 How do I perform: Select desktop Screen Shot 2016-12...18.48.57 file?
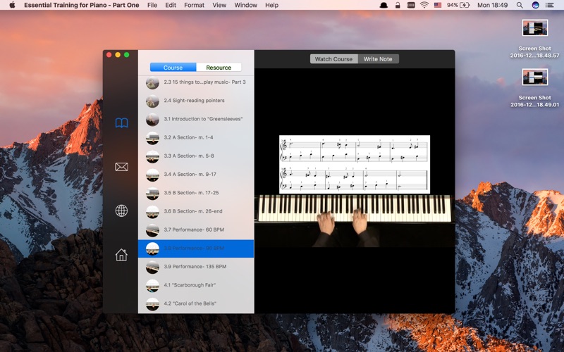[x=535, y=39]
